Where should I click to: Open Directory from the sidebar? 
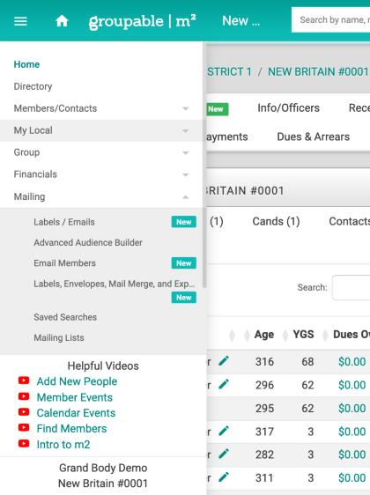coord(33,86)
